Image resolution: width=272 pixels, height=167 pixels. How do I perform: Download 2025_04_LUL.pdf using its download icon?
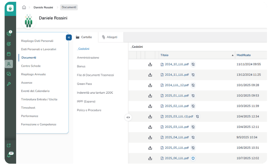[x=150, y=137]
